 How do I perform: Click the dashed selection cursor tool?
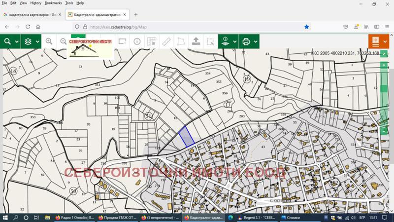coord(211,41)
